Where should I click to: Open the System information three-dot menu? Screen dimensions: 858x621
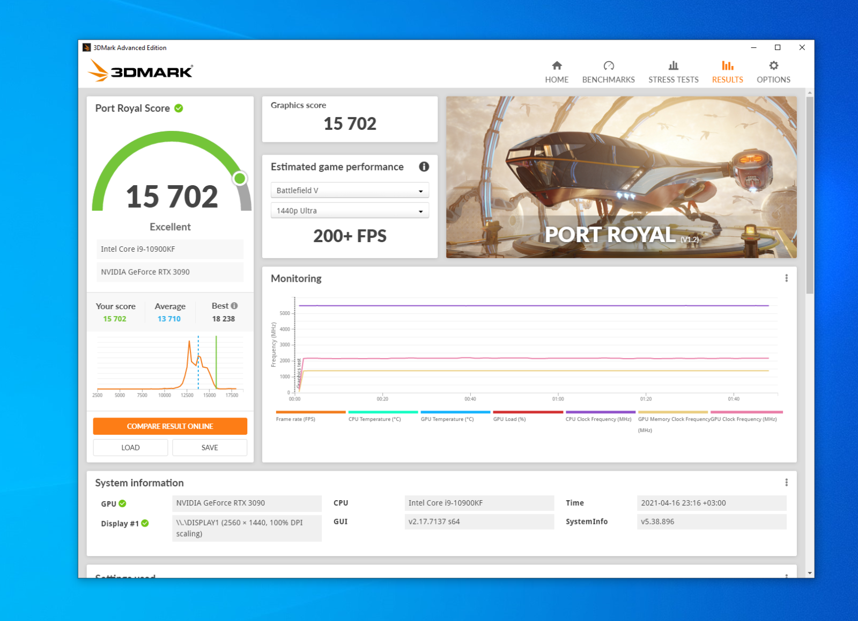click(x=786, y=483)
